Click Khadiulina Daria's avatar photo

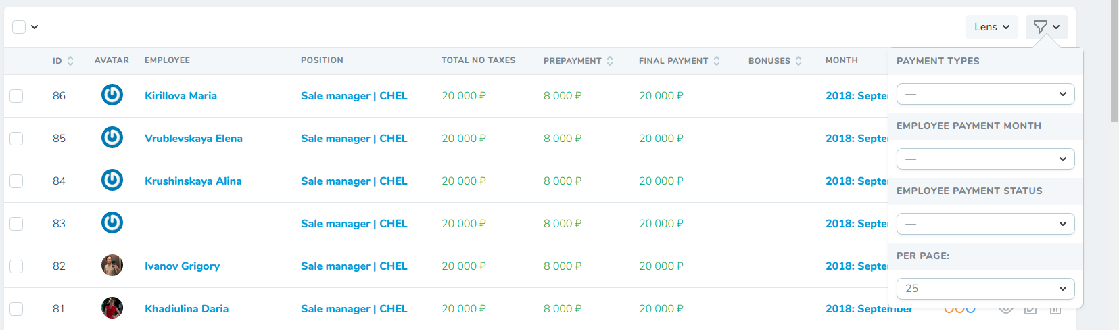(x=112, y=308)
